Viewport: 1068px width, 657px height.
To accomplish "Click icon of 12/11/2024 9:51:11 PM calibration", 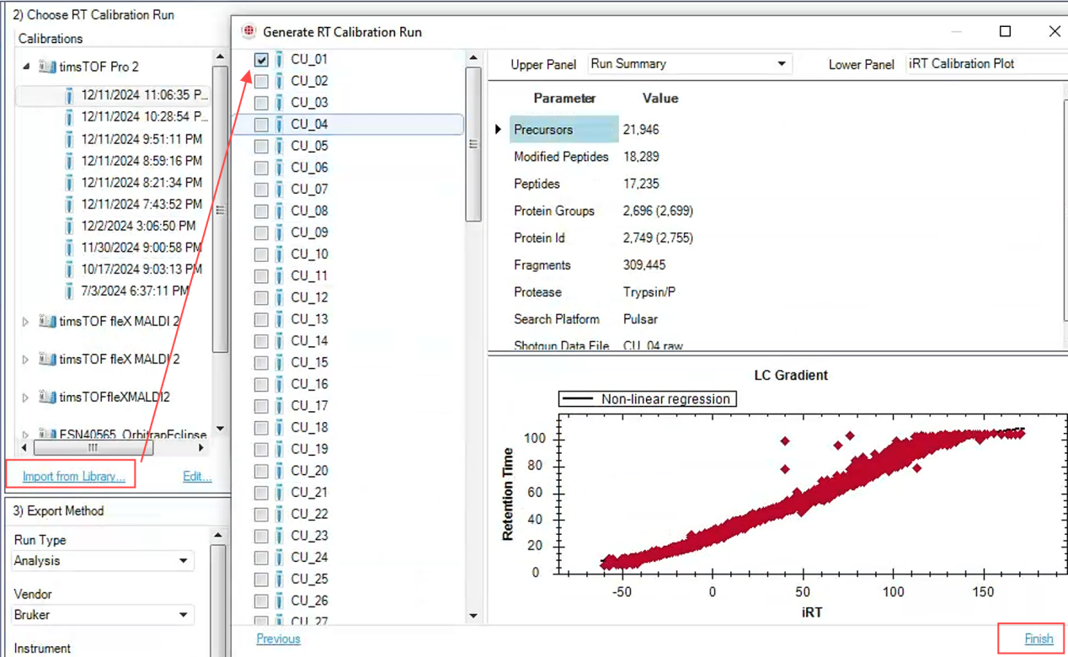I will coord(69,139).
